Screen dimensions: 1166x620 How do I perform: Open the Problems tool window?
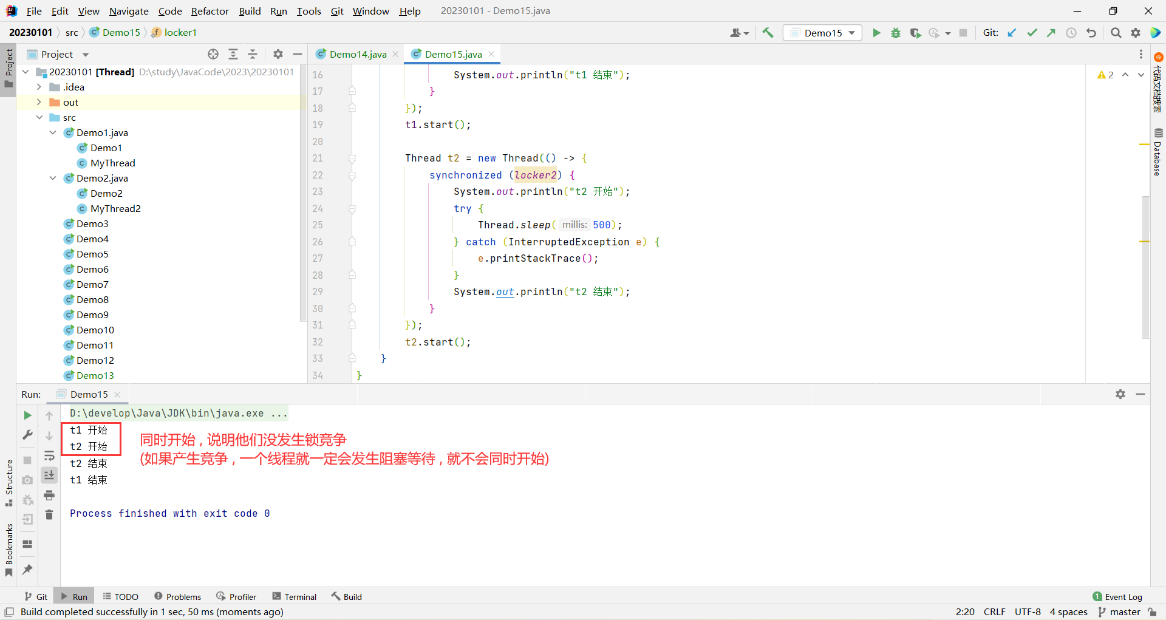click(x=177, y=597)
